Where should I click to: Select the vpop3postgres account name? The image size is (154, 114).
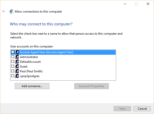(x=30, y=76)
